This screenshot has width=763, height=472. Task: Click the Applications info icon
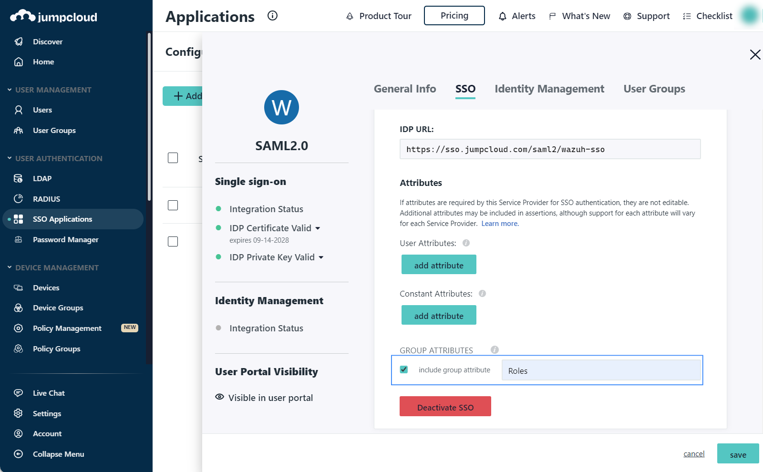pyautogui.click(x=272, y=16)
